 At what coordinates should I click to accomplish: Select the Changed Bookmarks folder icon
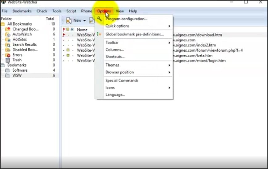tap(7, 29)
